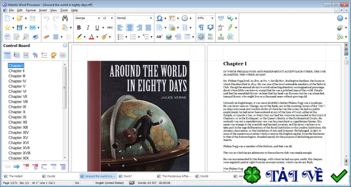Open the Georgia font name dropdown
Screen dimensions: 351x187
(88, 18)
